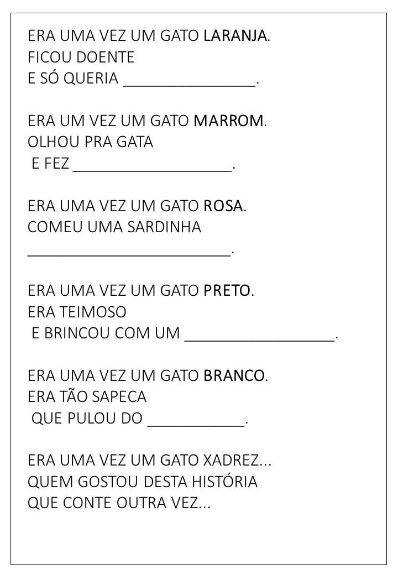Click the bold word LARANJA
The image size is (398, 575).
[235, 36]
